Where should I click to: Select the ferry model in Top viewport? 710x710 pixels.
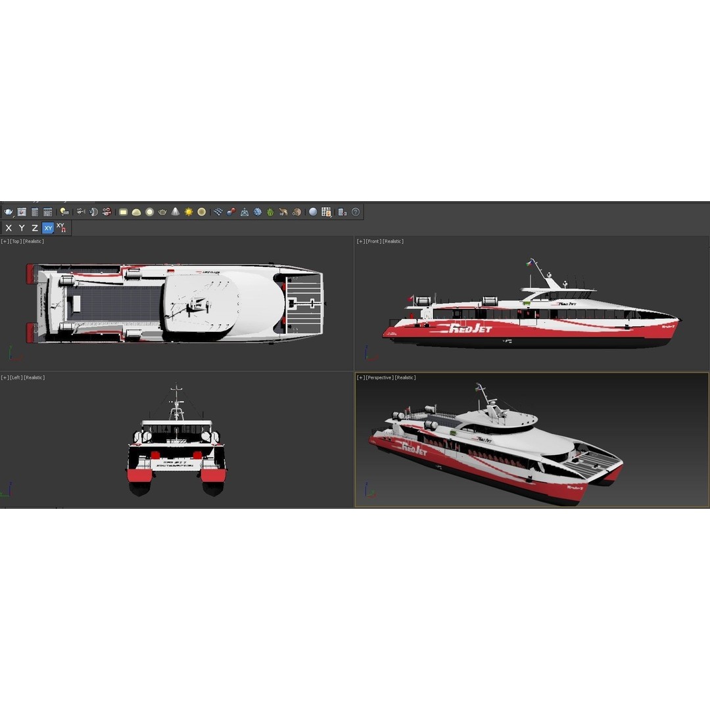pyautogui.click(x=174, y=303)
